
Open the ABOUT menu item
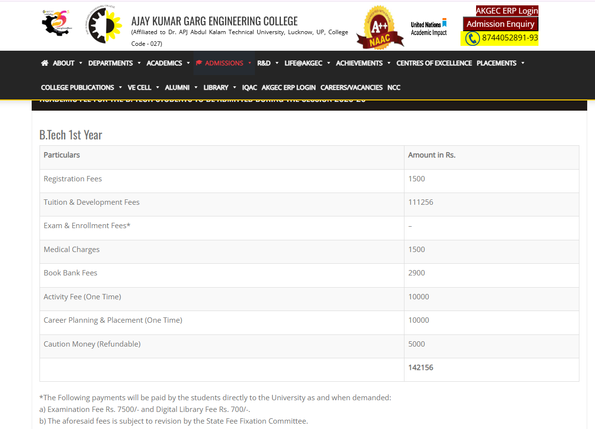coord(63,63)
